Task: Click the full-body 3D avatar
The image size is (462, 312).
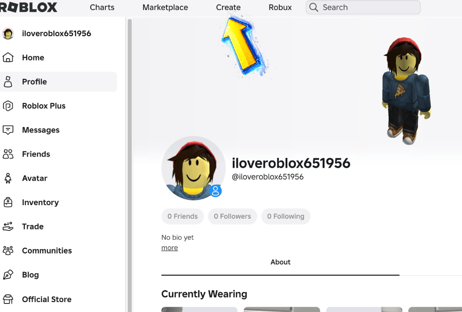Action: point(407,91)
